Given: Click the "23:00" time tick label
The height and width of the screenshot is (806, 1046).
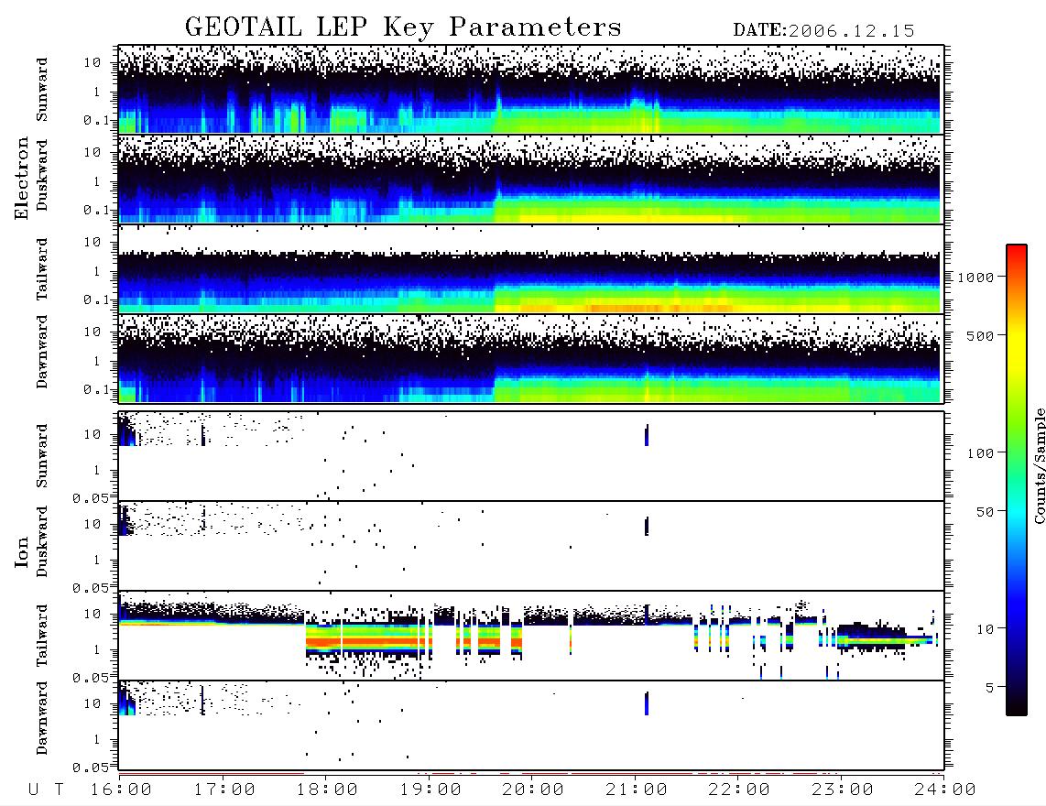Looking at the screenshot, I should point(842,790).
